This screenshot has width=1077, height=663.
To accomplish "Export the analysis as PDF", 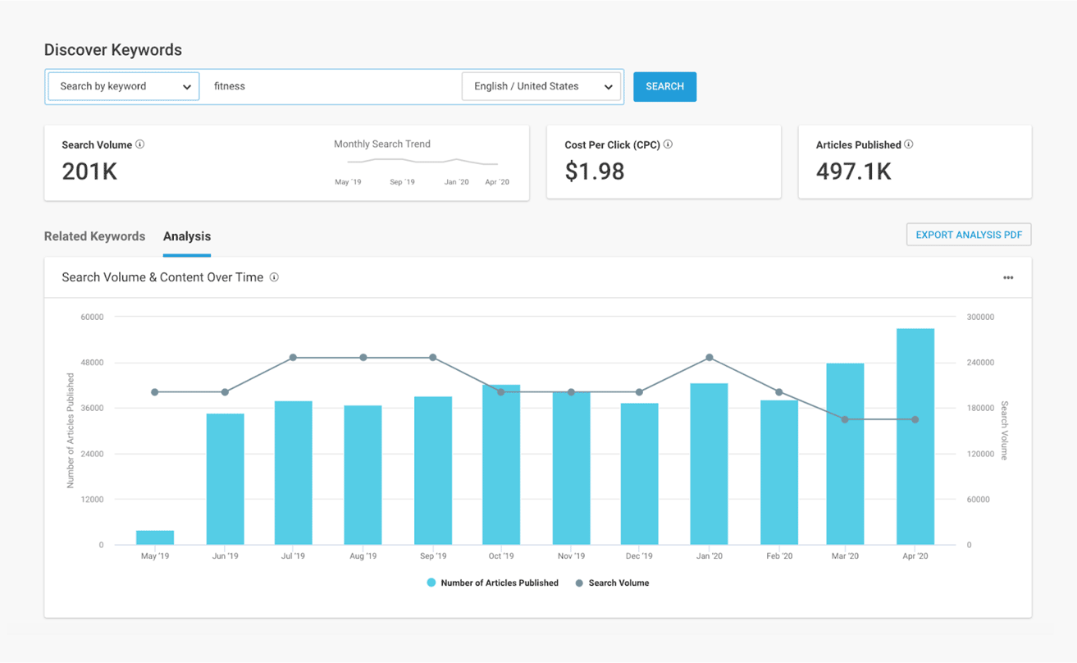I will pyautogui.click(x=969, y=234).
